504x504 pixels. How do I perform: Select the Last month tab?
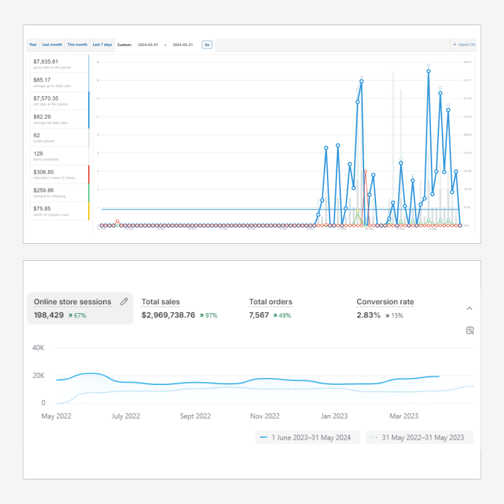[52, 45]
